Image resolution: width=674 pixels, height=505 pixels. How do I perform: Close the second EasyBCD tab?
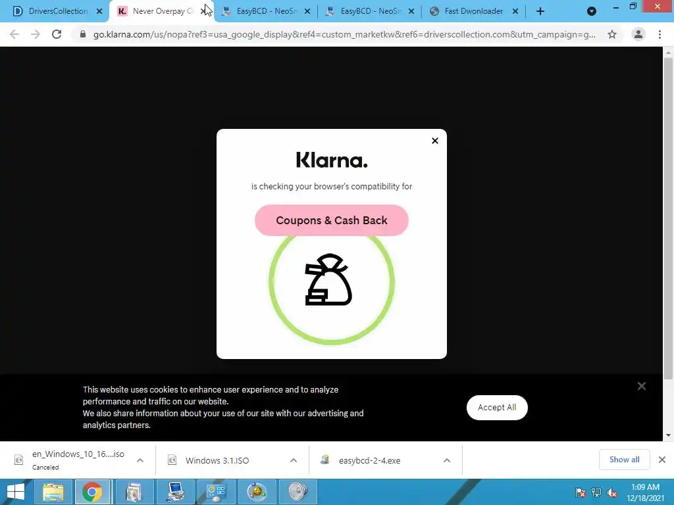[411, 12]
